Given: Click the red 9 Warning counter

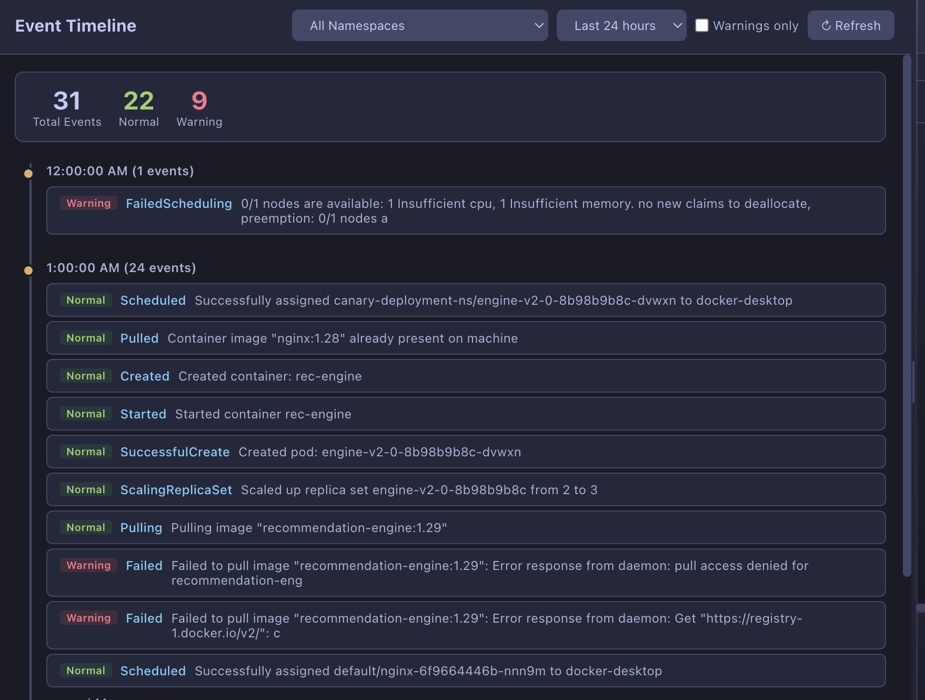Looking at the screenshot, I should [199, 107].
